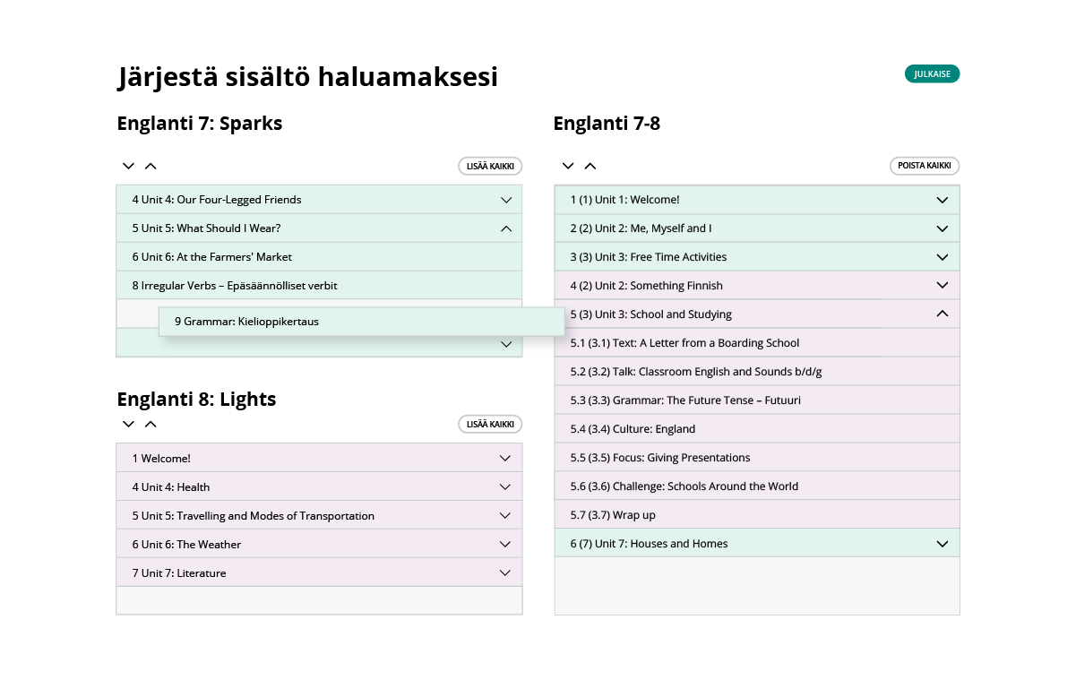This screenshot has height=680, width=1076.
Task: Expand Unit 4: Our Four-Legged Friends
Action: (506, 200)
